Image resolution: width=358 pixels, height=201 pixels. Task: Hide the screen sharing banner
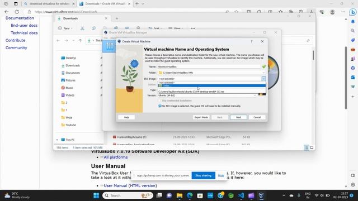221,175
